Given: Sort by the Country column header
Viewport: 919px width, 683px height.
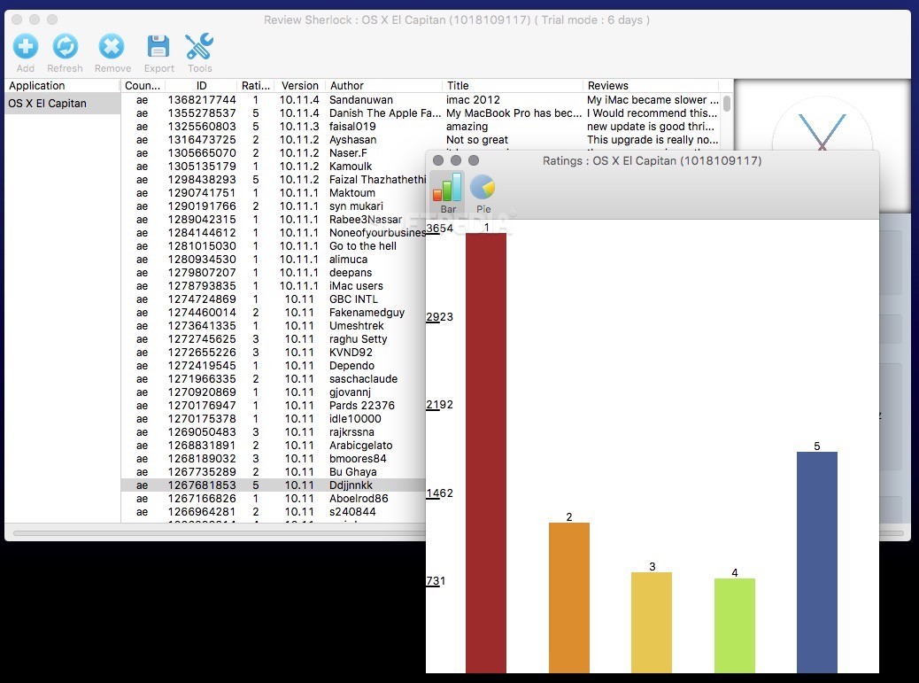Looking at the screenshot, I should click(143, 86).
